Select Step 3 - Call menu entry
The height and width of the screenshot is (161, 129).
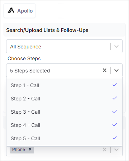(x=64, y=112)
